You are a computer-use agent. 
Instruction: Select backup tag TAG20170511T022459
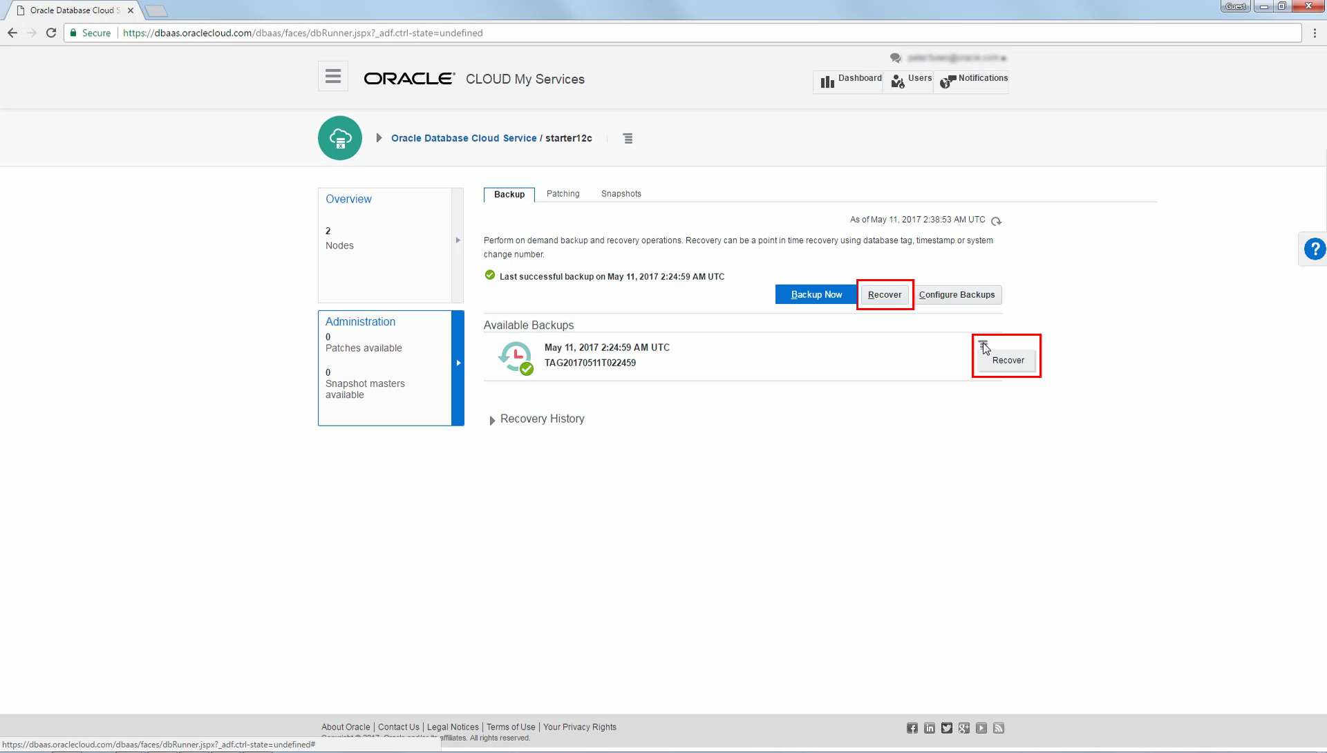(x=590, y=363)
